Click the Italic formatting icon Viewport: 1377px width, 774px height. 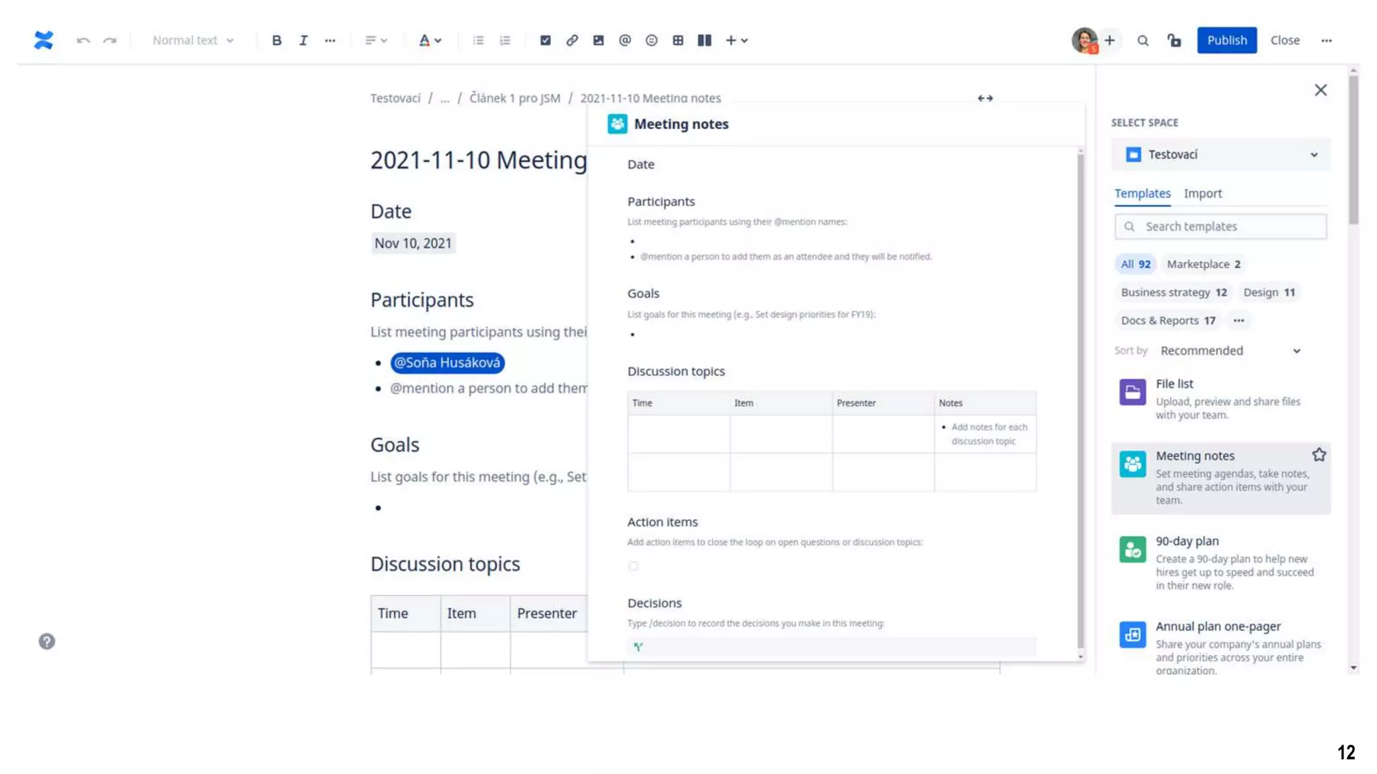[303, 40]
